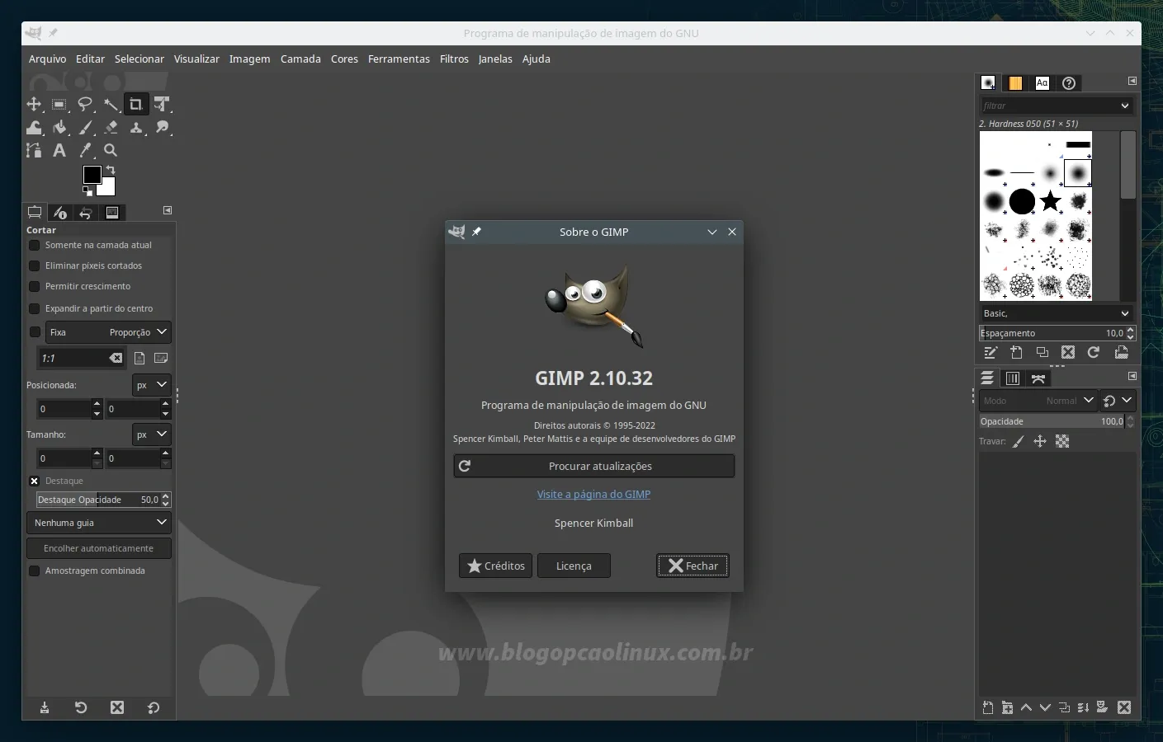Raise the layer with the up arrow
Image resolution: width=1163 pixels, height=742 pixels.
tap(1026, 707)
